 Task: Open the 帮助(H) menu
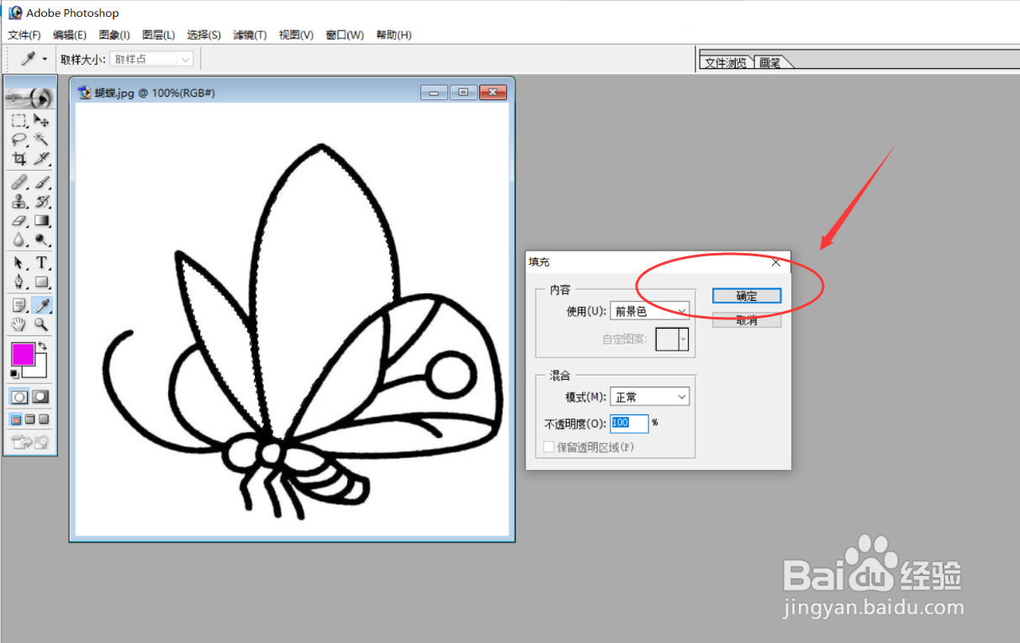tap(394, 34)
